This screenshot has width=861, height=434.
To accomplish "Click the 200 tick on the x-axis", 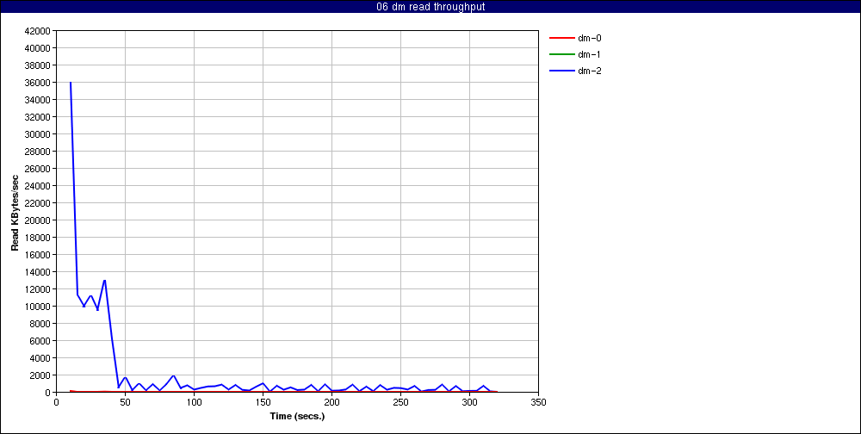I will pos(331,402).
